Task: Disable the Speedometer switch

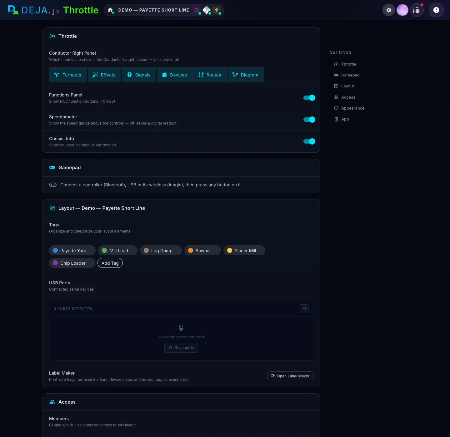Action: pyautogui.click(x=309, y=120)
